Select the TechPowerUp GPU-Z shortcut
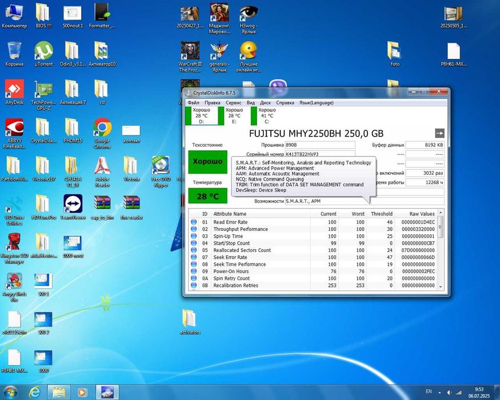The height and width of the screenshot is (400, 500). tap(43, 90)
